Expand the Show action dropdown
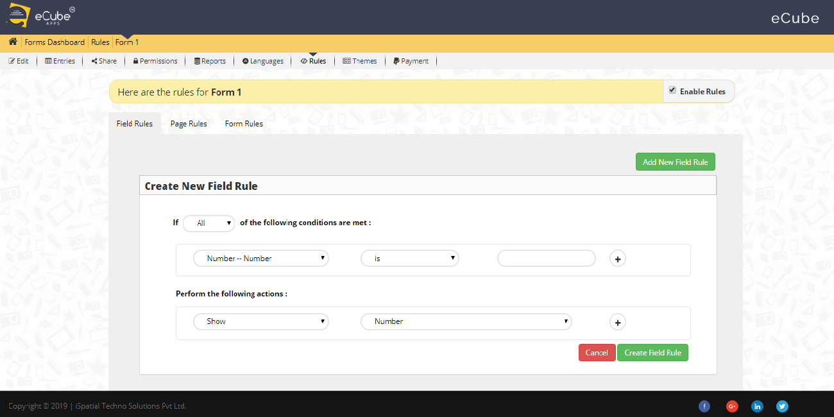 click(261, 321)
